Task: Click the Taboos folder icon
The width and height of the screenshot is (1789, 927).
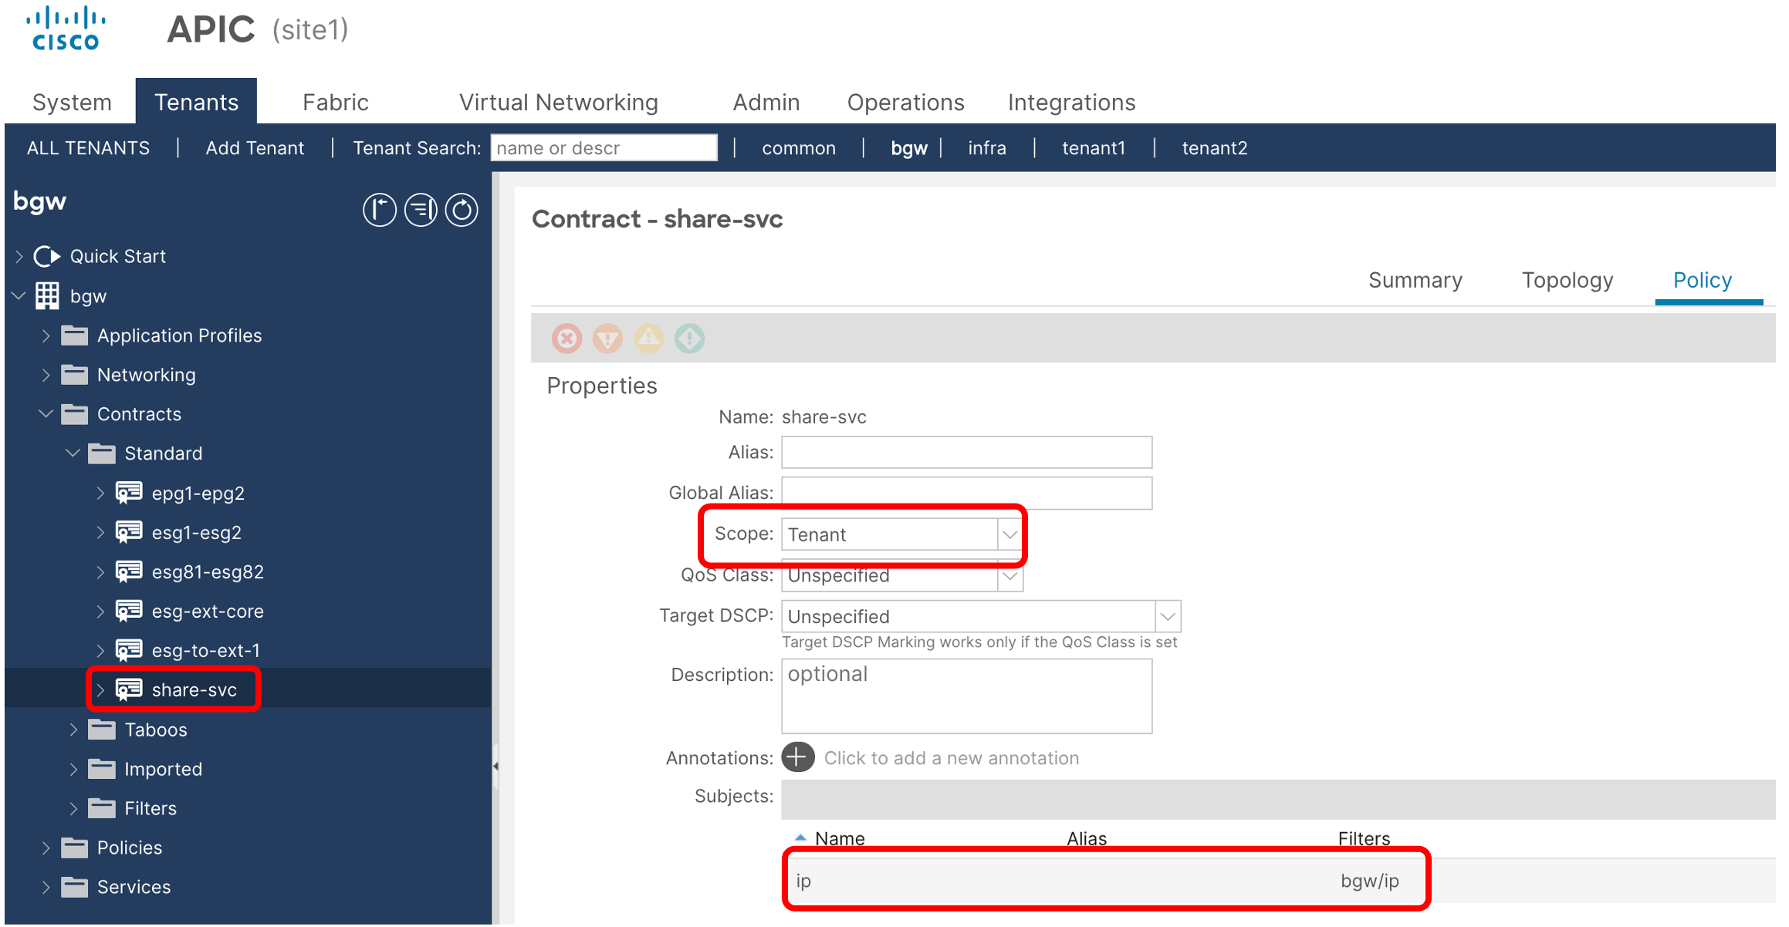Action: [102, 730]
